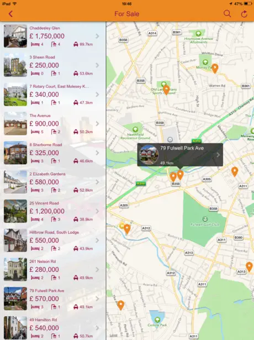Image resolution: width=254 pixels, height=340 pixels.
Task: Tap pin near A311 label right side
Action: point(235,172)
